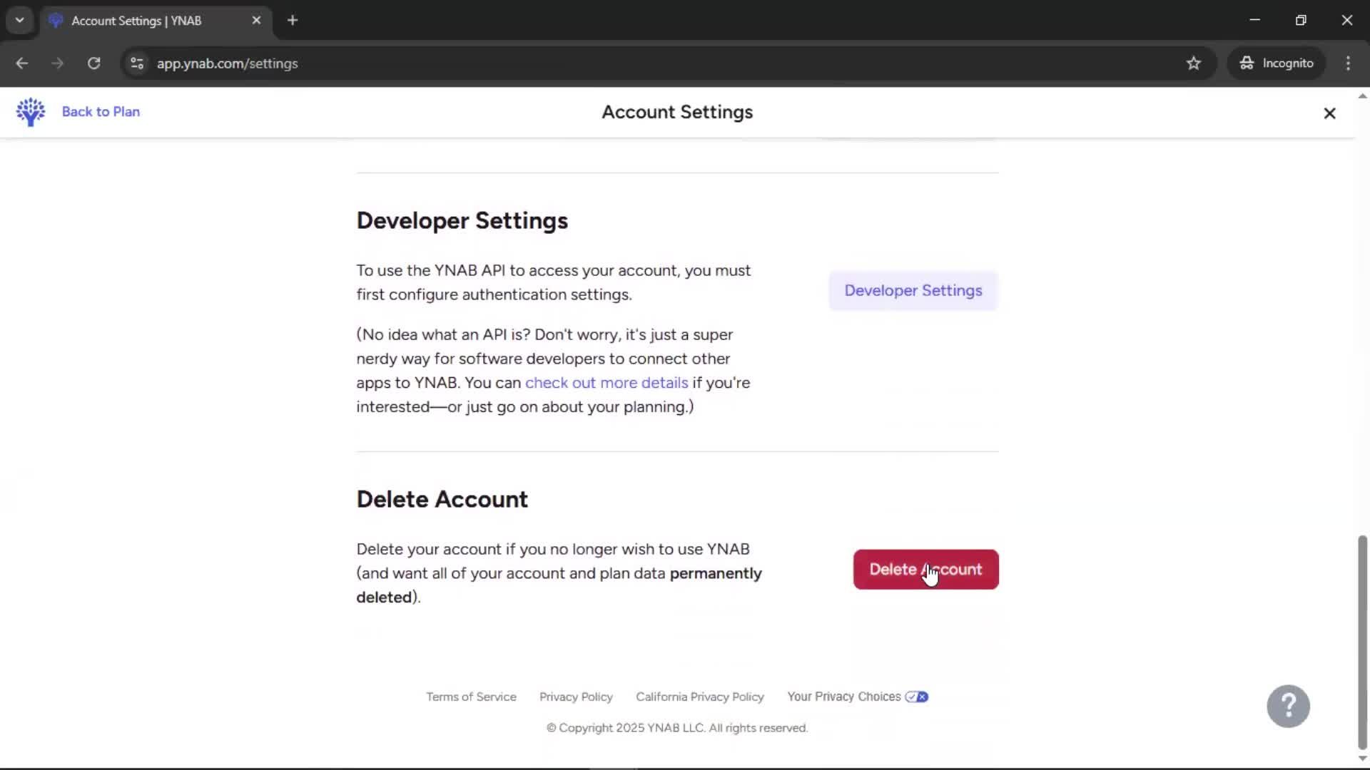Click the copyright 2025 YNAB LLC text
Image resolution: width=1370 pixels, height=770 pixels.
(677, 728)
